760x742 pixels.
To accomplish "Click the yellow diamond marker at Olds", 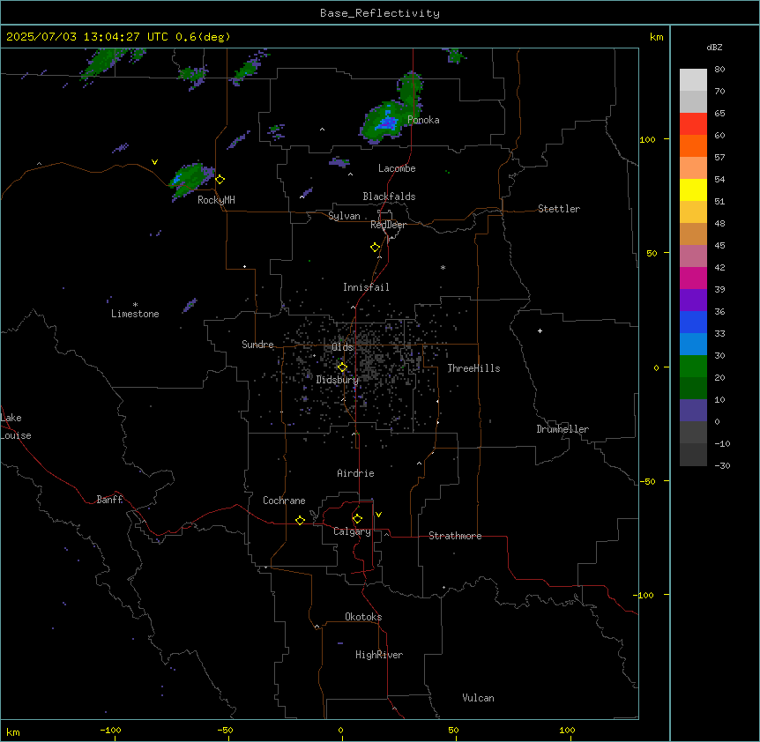I will pos(342,367).
